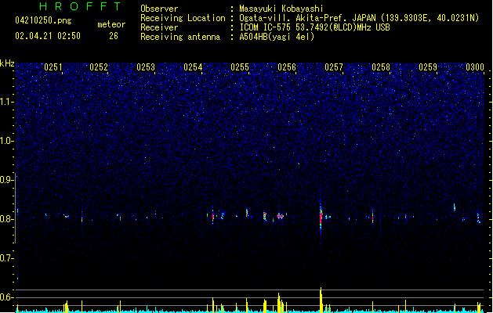Click the 0259 time marker

(428, 67)
